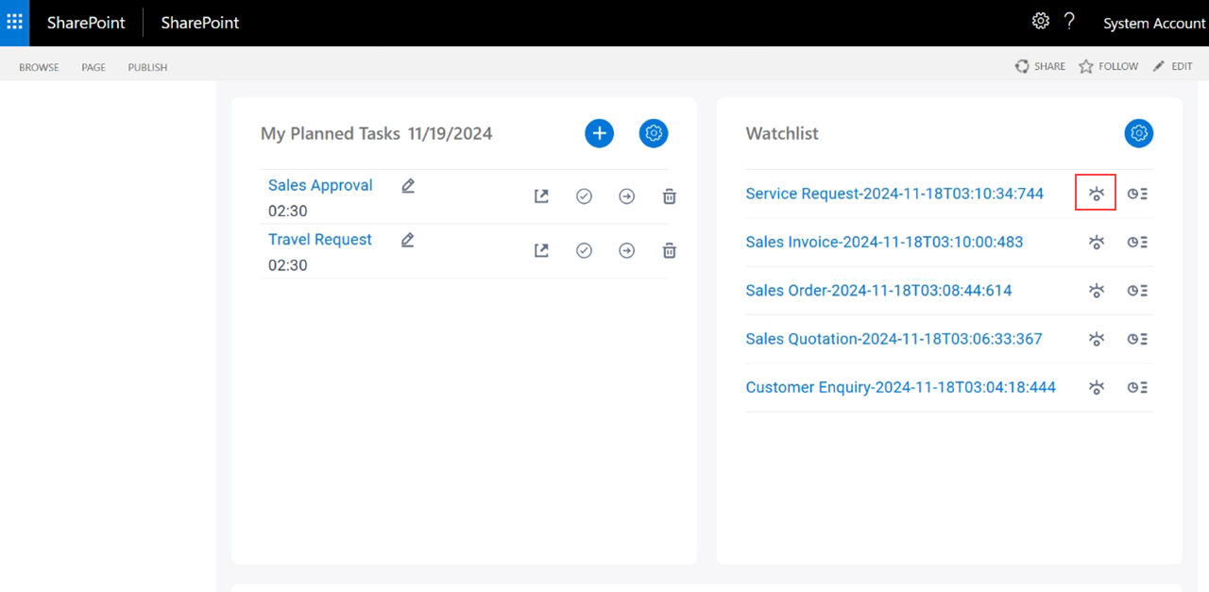Open Travel Request in new window

(x=541, y=250)
